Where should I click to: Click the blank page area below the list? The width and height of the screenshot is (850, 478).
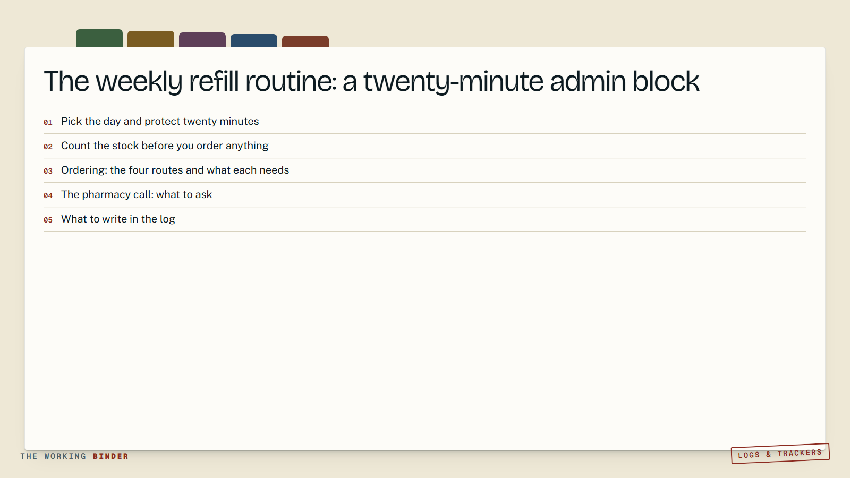(425, 340)
